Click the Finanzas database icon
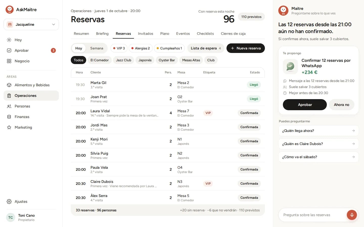The height and width of the screenshot is (227, 364). tap(9, 117)
